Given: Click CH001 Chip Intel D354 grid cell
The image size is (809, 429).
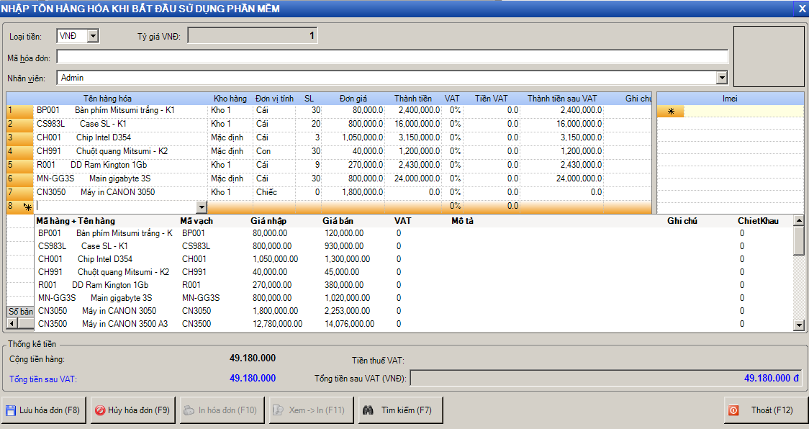Looking at the screenshot, I should pyautogui.click(x=121, y=137).
